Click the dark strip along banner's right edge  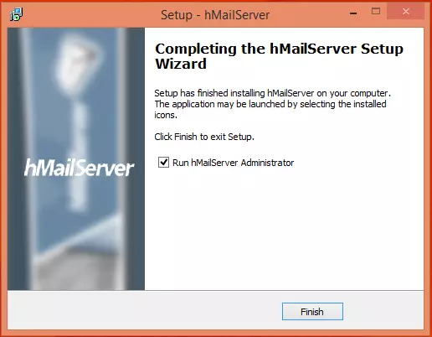pos(136,158)
